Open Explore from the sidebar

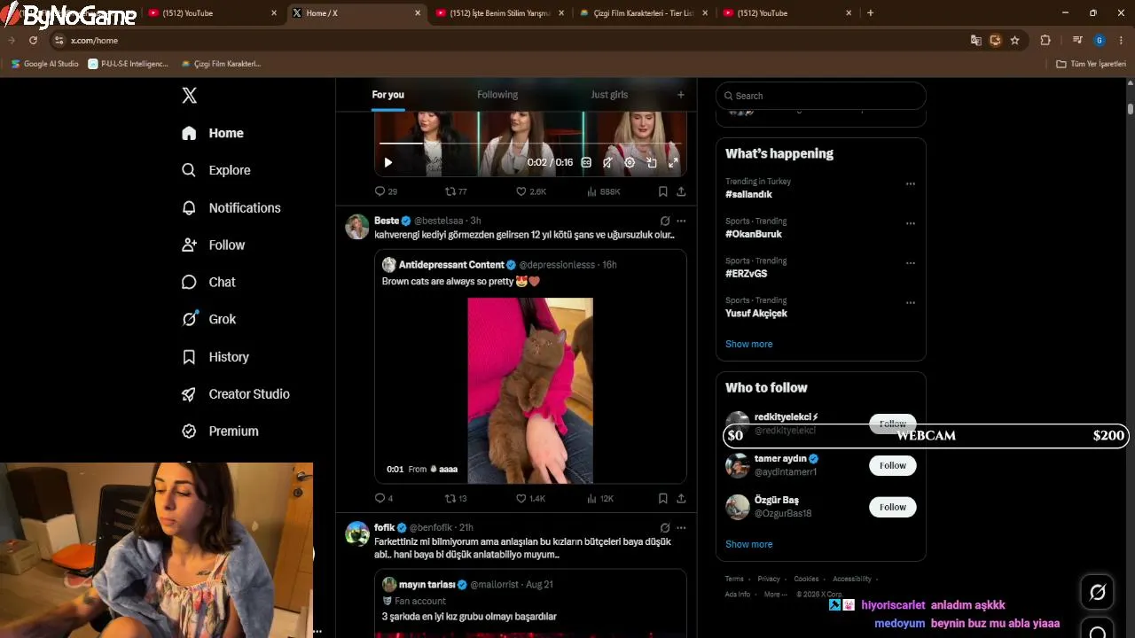216,170
